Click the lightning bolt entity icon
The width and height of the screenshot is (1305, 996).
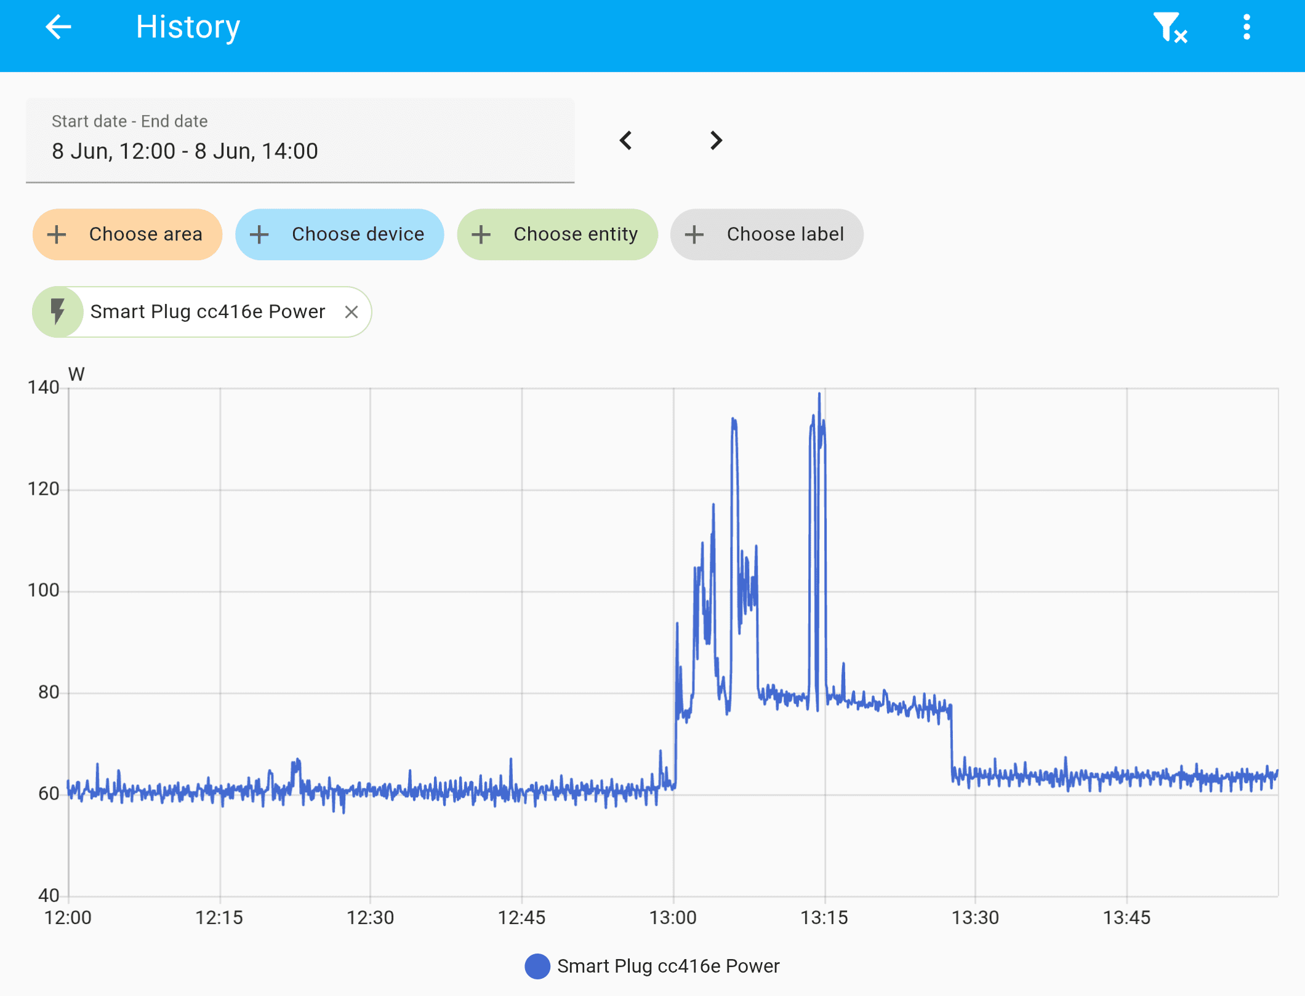tap(58, 312)
